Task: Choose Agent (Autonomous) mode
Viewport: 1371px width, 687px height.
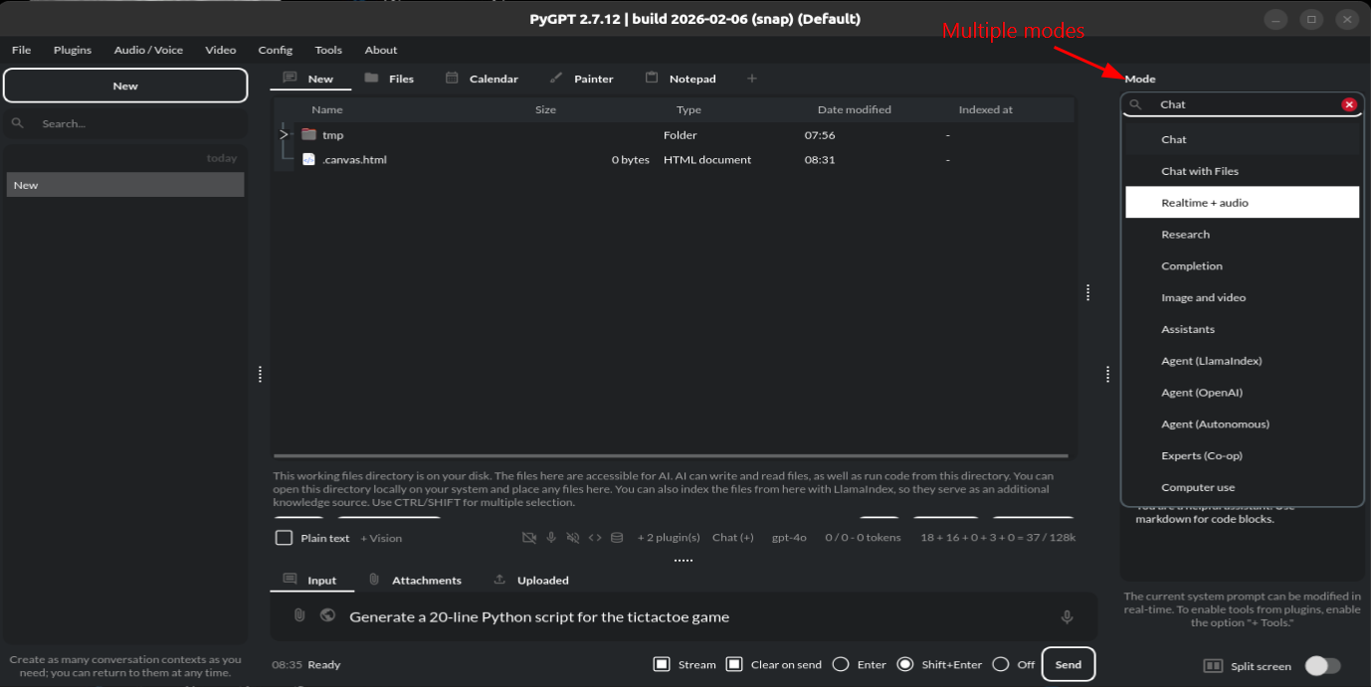Action: (x=1242, y=425)
